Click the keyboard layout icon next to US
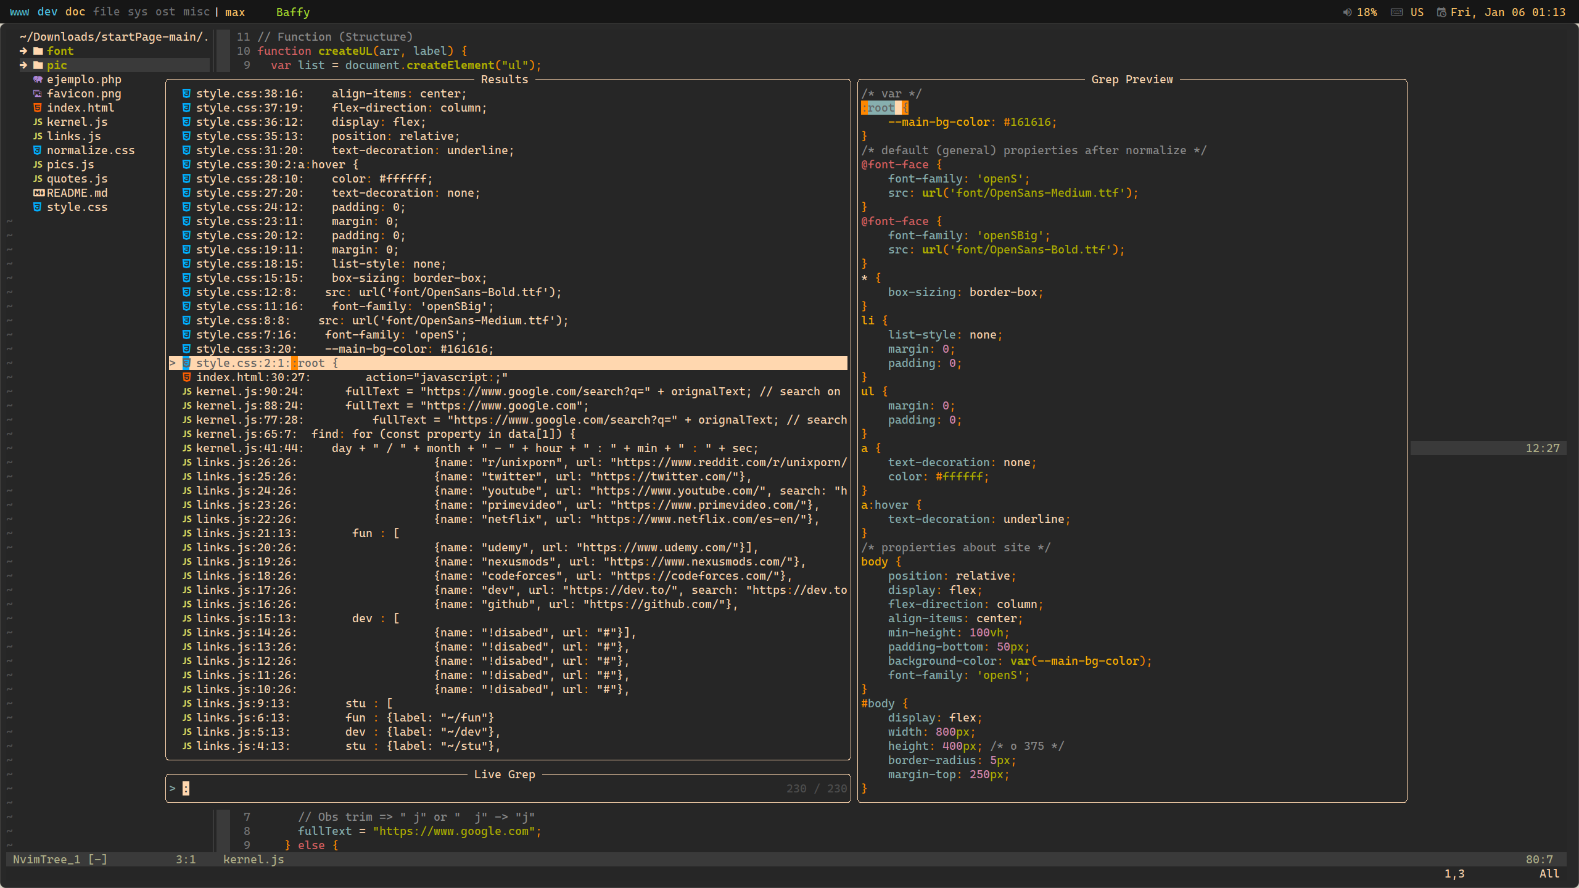This screenshot has height=888, width=1579. 1397,12
